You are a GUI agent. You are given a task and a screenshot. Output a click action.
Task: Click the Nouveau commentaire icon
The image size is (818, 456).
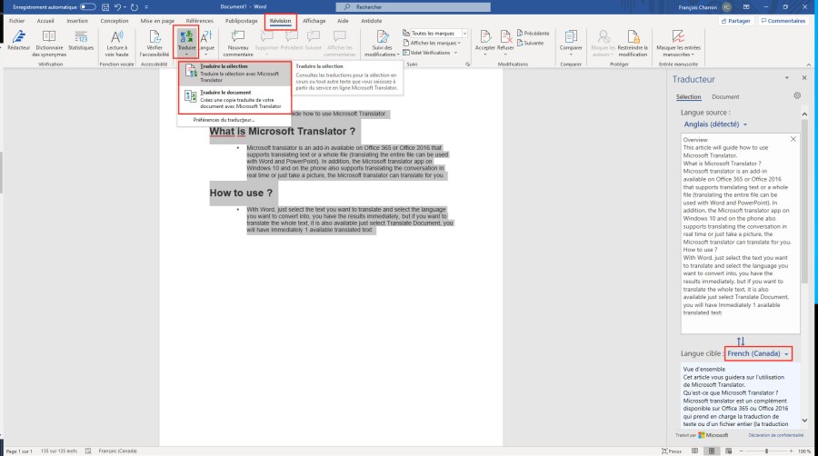(x=238, y=38)
